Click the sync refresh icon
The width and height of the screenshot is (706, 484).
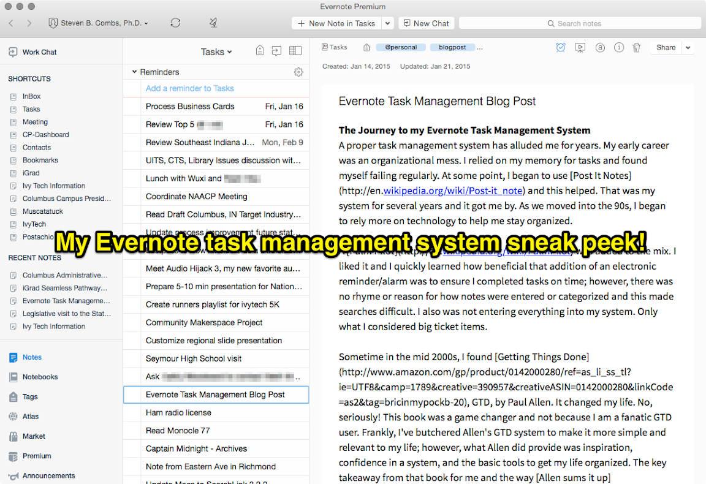pyautogui.click(x=176, y=23)
